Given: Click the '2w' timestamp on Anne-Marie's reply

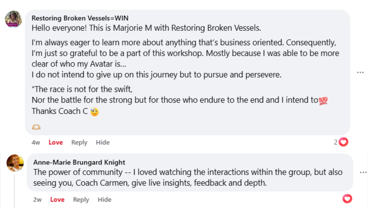Looking at the screenshot, I should 37,199.
